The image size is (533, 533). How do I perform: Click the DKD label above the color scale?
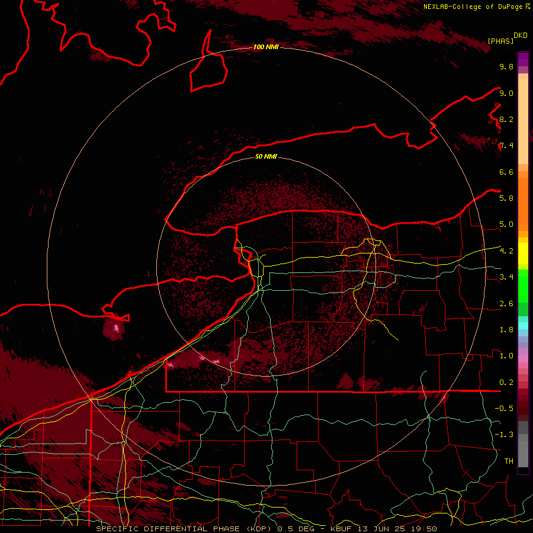click(521, 36)
